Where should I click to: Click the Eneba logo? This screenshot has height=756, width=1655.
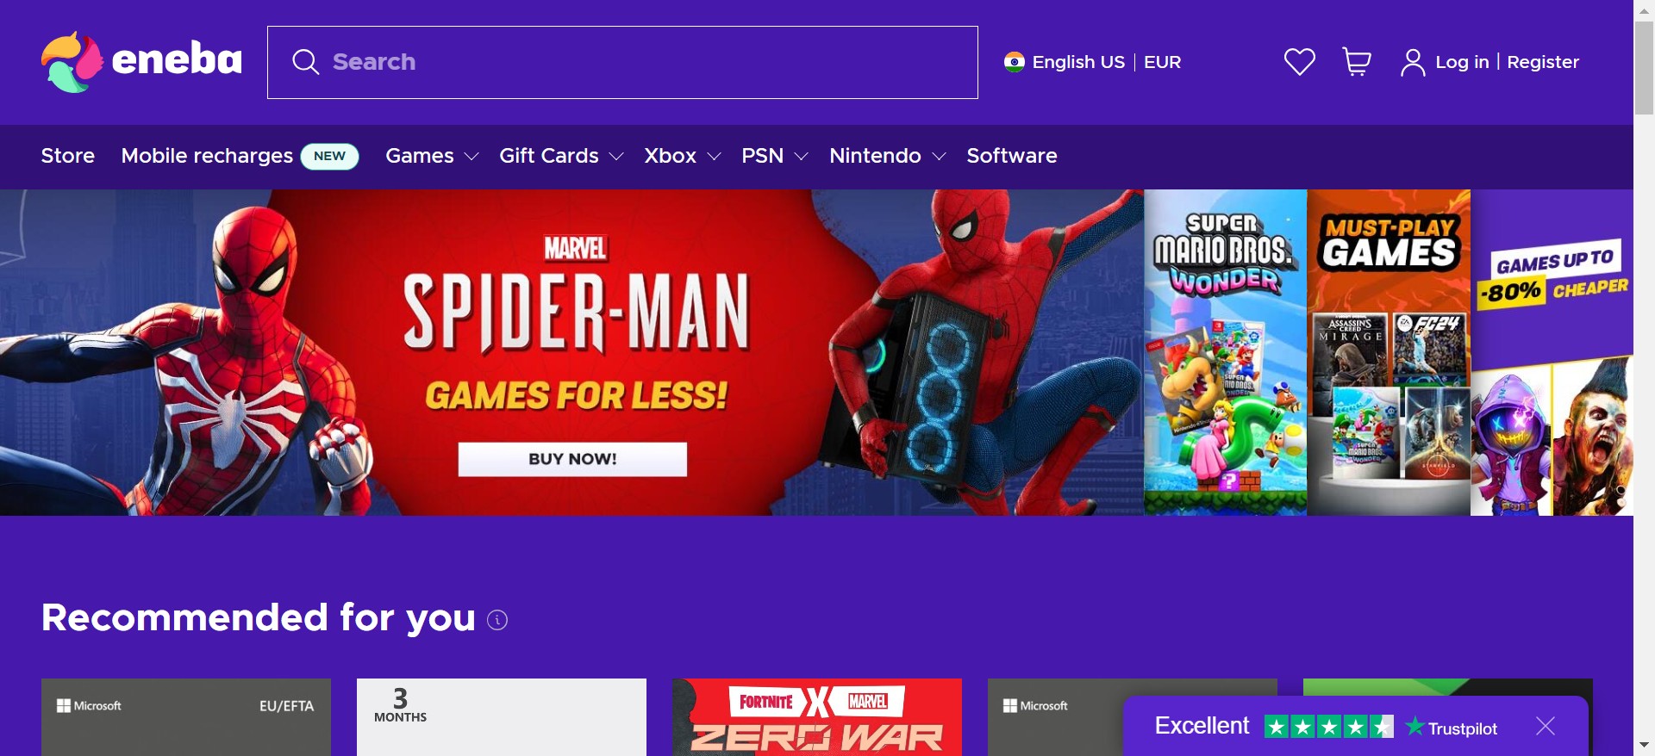[141, 62]
